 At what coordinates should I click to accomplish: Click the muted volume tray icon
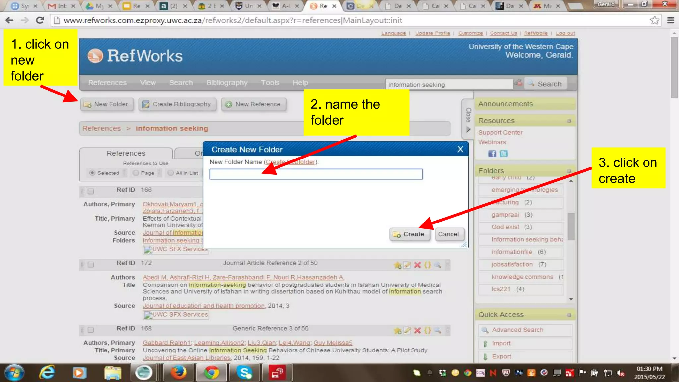point(620,373)
